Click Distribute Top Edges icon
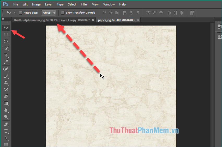 pos(148,13)
